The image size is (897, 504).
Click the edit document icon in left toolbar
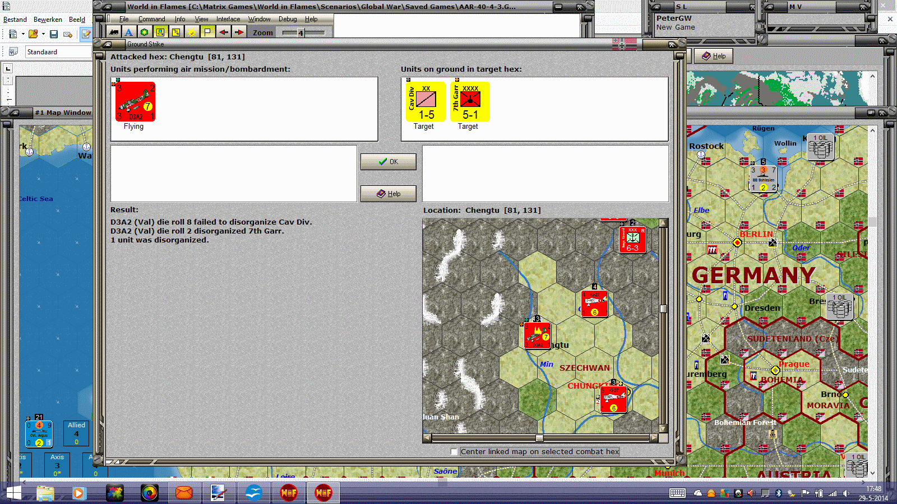click(86, 34)
